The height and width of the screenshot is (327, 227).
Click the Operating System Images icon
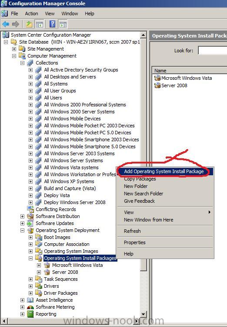click(39, 251)
